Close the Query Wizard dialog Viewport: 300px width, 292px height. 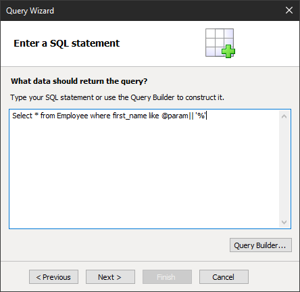(x=289, y=10)
